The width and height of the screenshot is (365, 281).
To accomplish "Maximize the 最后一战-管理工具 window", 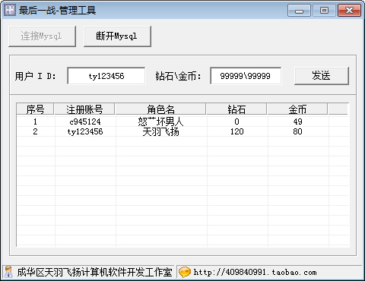I will 324,11.
